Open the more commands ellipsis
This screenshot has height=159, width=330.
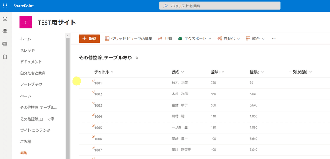coord(274,39)
